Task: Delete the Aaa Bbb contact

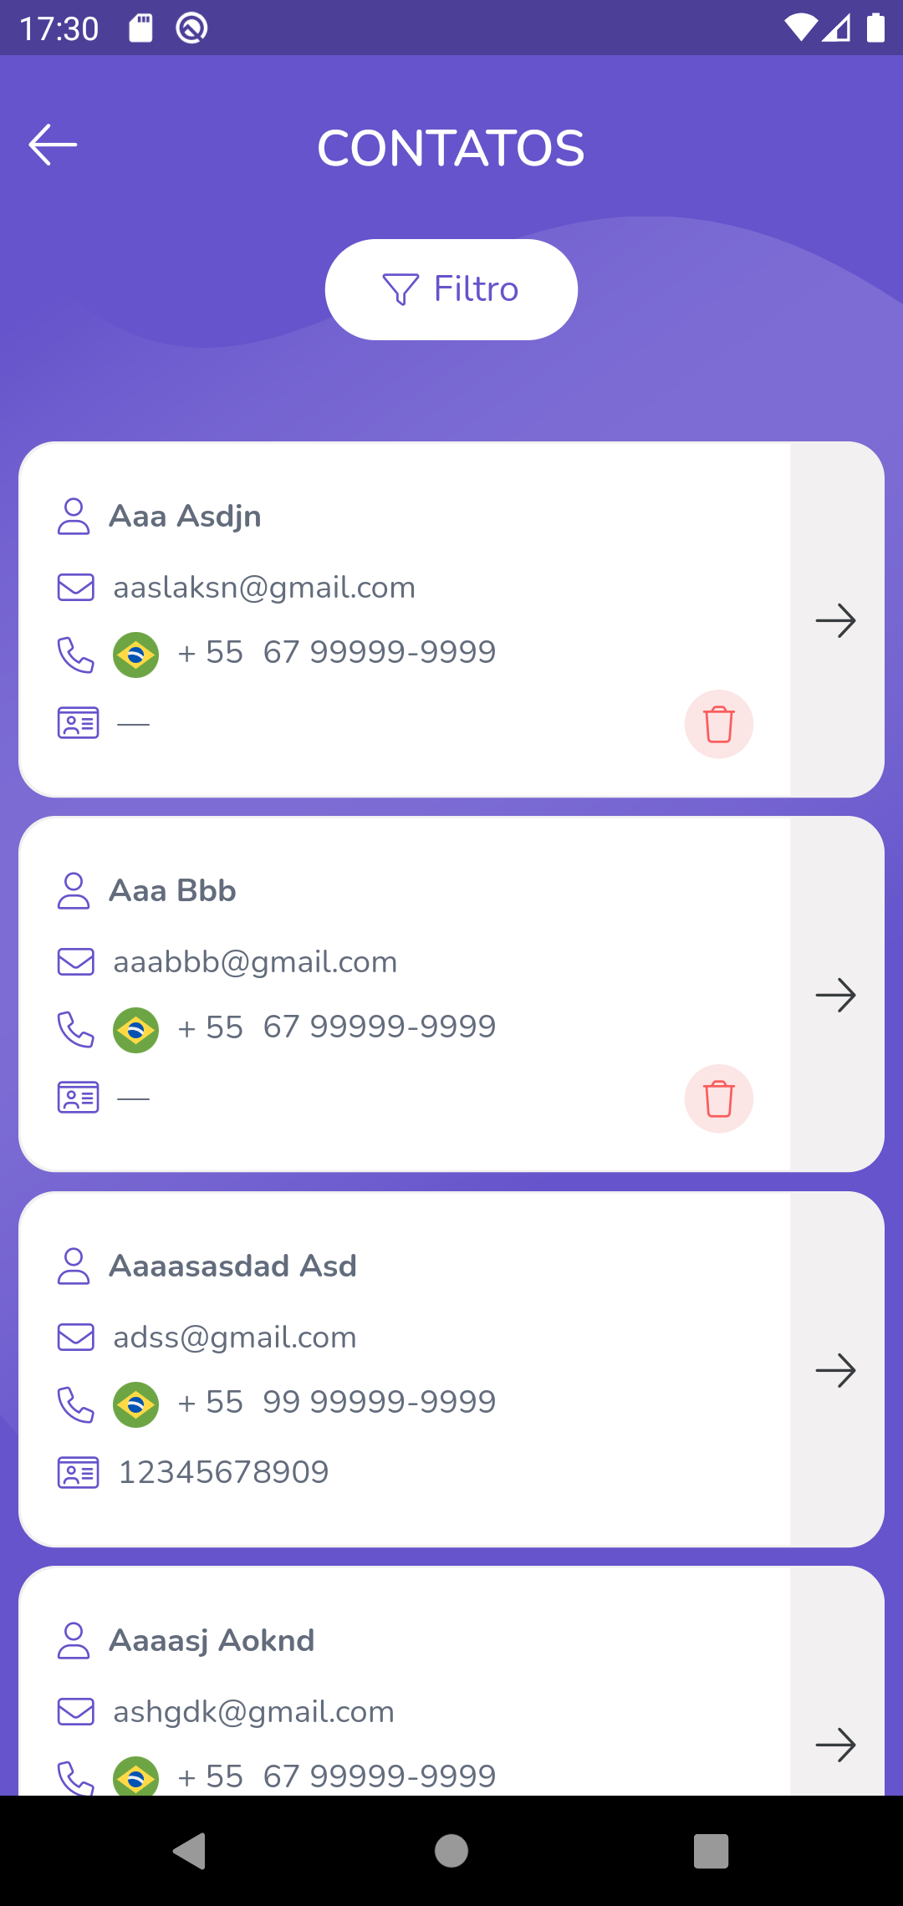Action: 719,1098
